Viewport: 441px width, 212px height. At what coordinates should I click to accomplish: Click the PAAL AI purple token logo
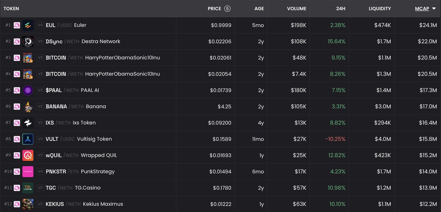coord(28,90)
